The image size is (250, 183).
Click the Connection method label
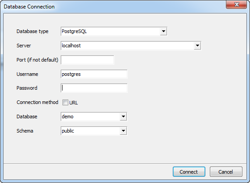tap(37, 102)
